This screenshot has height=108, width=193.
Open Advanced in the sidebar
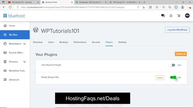(x=15, y=79)
